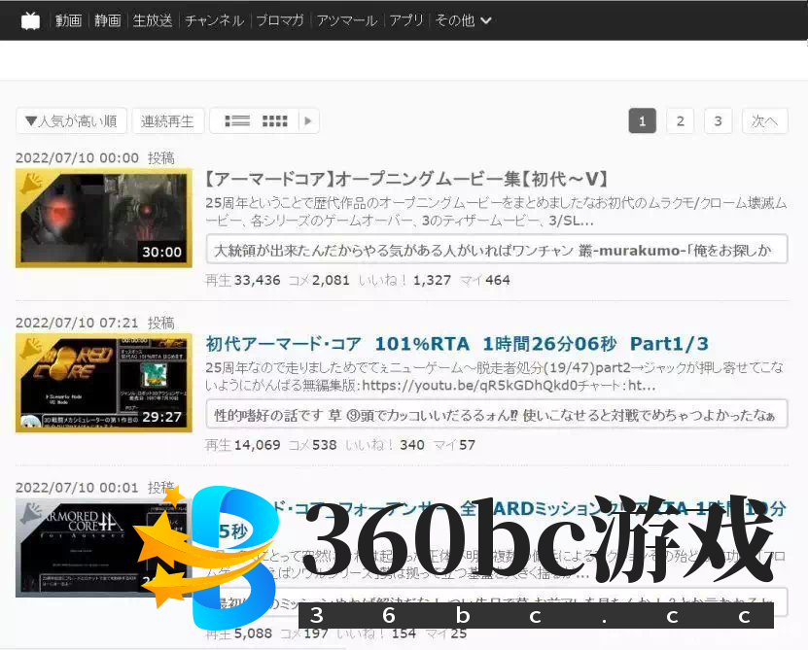Viewport: 808px width, 650px height.
Task: Click view count 再生 14,069
Action: point(243,445)
